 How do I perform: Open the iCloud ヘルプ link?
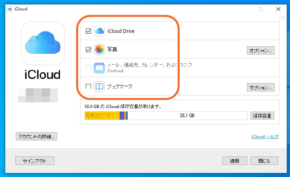point(265,136)
